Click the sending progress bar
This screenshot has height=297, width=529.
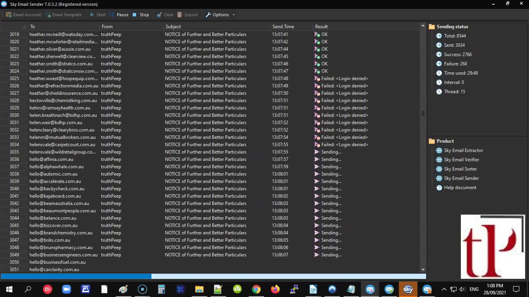click(213, 277)
